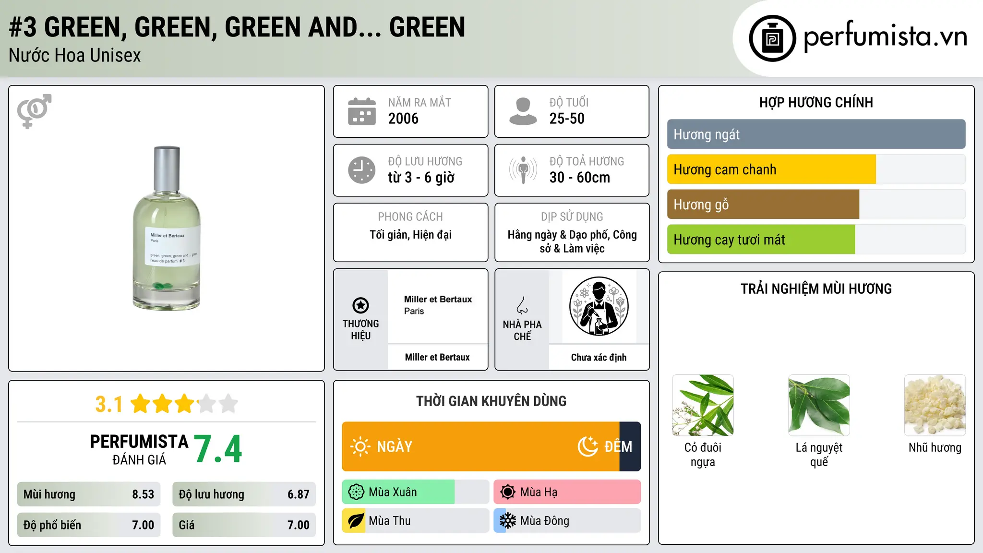Click the perfumer illustration above Chưa xác định
This screenshot has width=983, height=553.
[x=599, y=306]
